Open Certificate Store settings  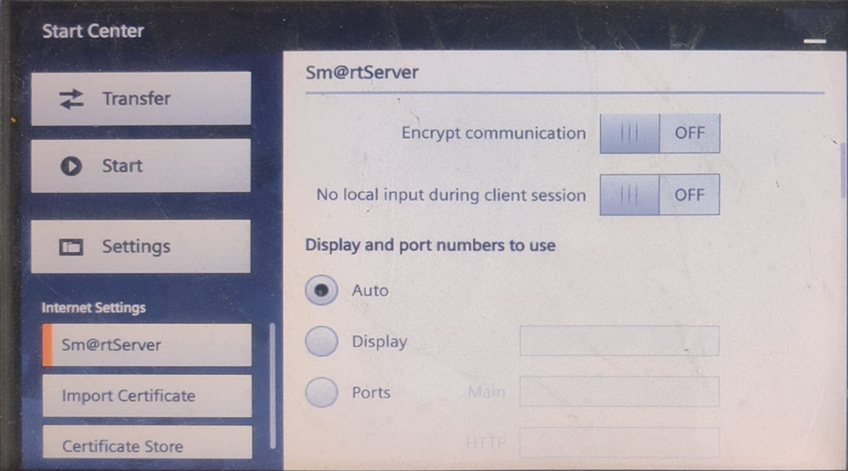click(x=147, y=443)
